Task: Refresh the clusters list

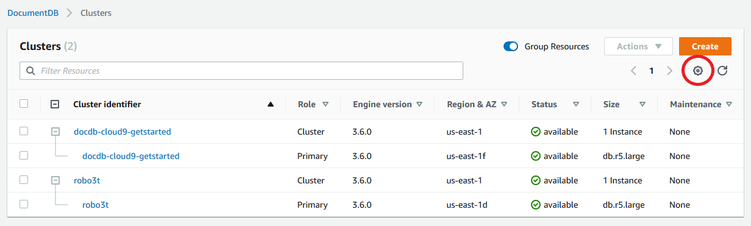Action: [722, 71]
